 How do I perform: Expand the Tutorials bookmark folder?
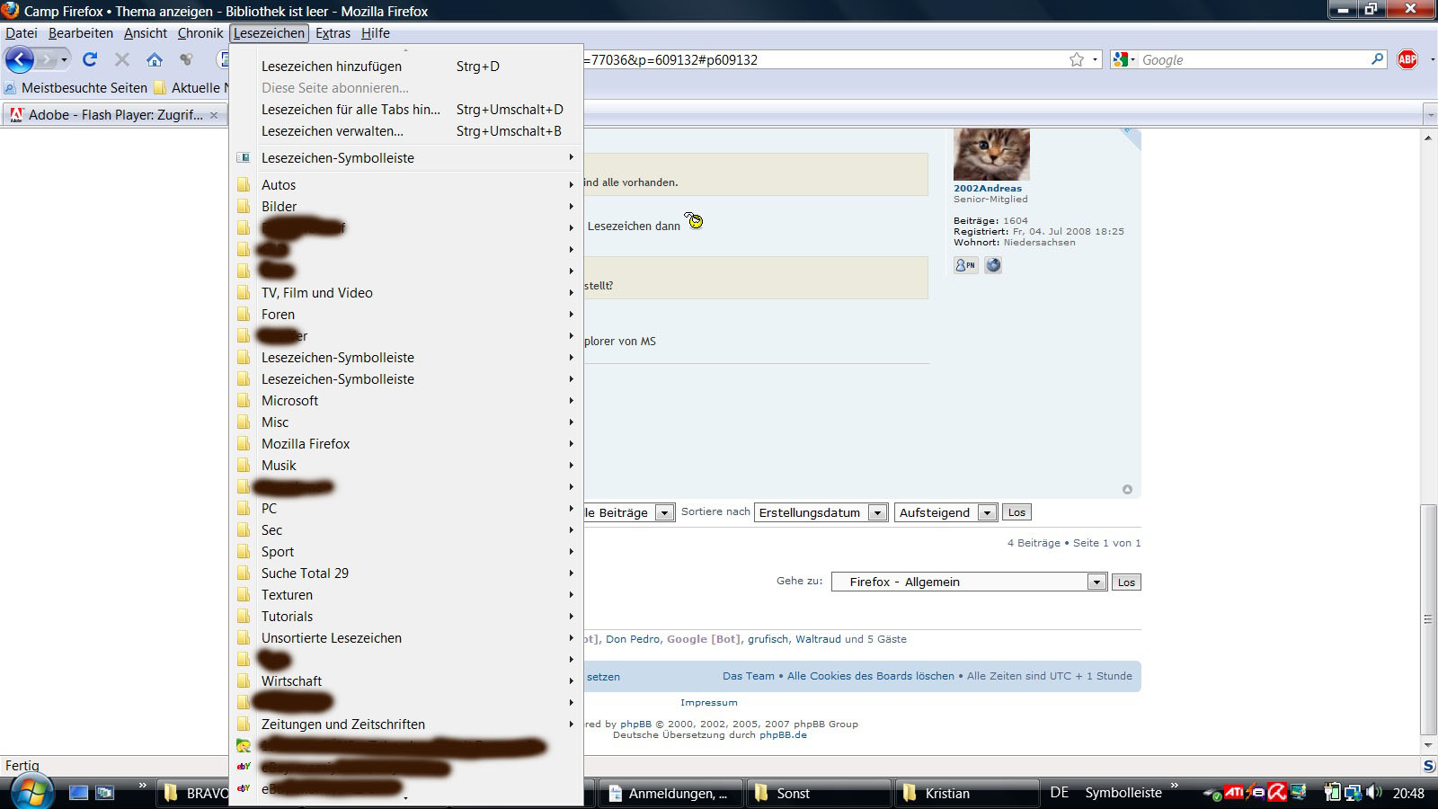[x=406, y=617]
